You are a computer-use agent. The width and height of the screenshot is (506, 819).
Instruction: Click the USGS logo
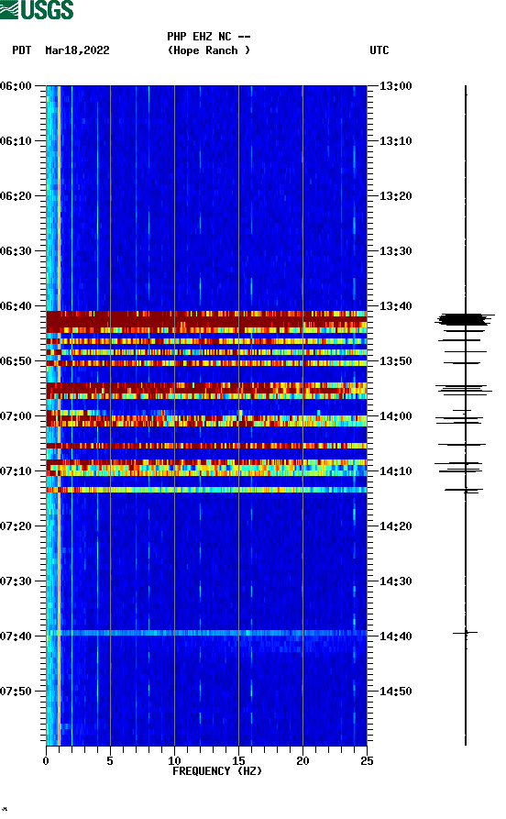37,9
